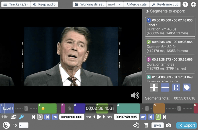Collapse the Segments to export panel
This screenshot has height=130, width=198.
[x=148, y=11]
